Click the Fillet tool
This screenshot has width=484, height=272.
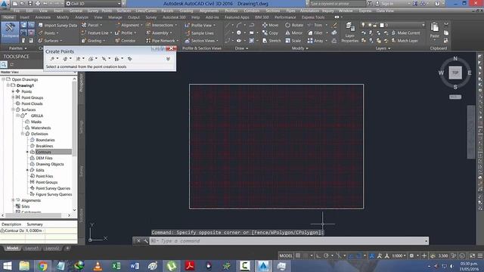tap(315, 32)
